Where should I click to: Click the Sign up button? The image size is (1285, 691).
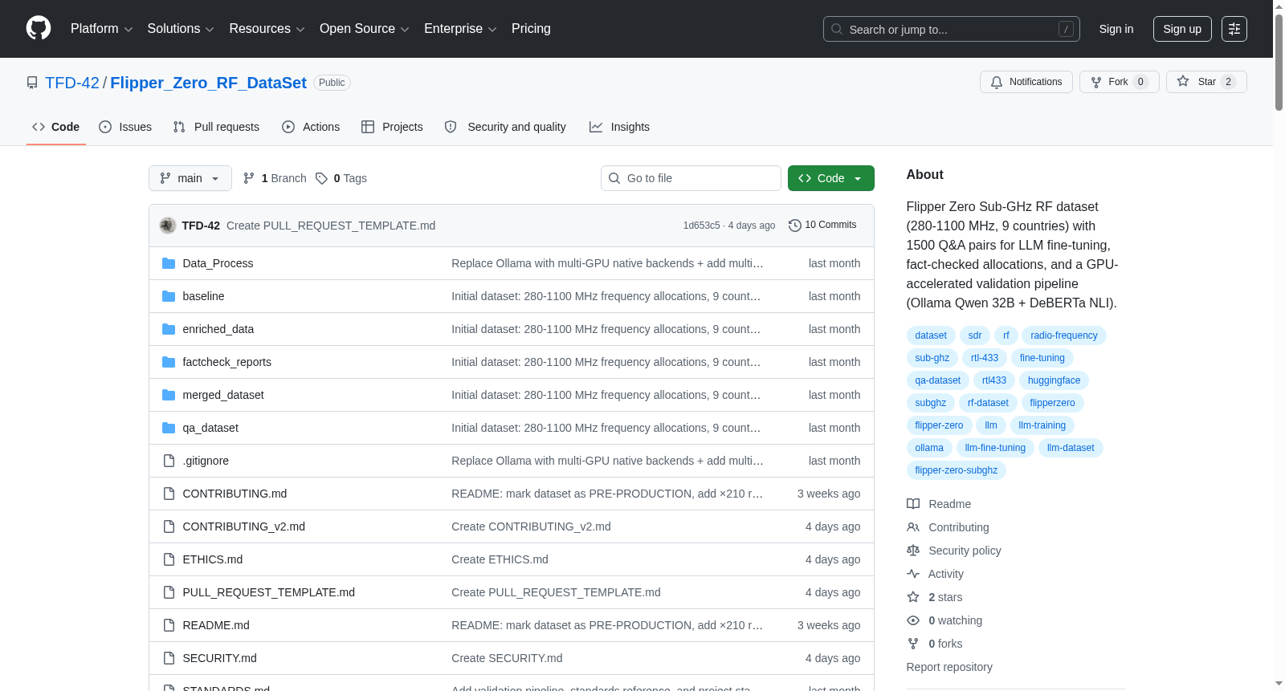pyautogui.click(x=1182, y=29)
